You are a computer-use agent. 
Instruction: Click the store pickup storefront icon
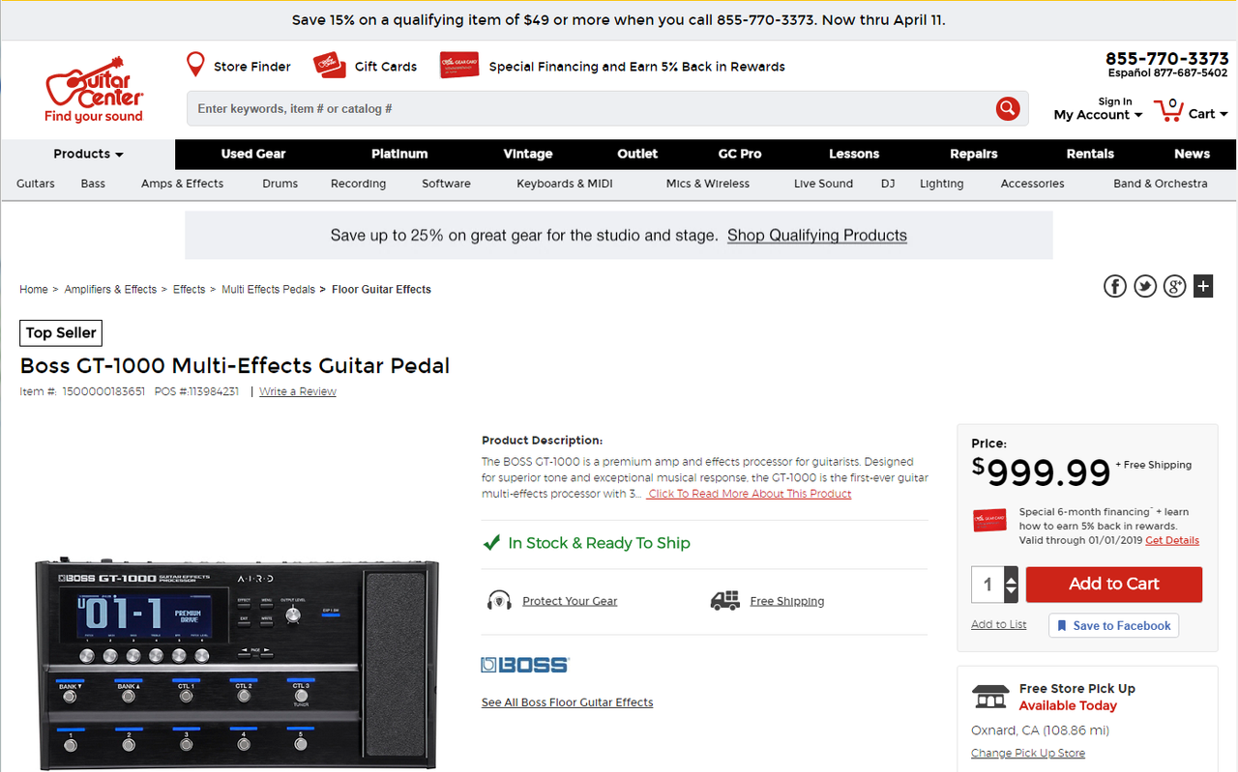[989, 696]
